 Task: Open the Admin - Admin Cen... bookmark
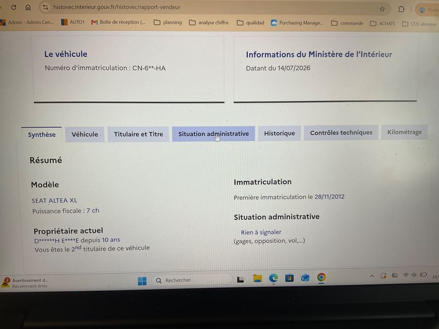(27, 22)
